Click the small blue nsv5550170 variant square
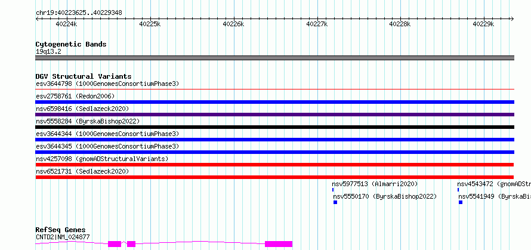This screenshot has width=531, height=250. 335,202
